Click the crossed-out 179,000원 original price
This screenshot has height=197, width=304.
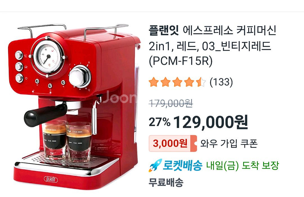(x=171, y=103)
